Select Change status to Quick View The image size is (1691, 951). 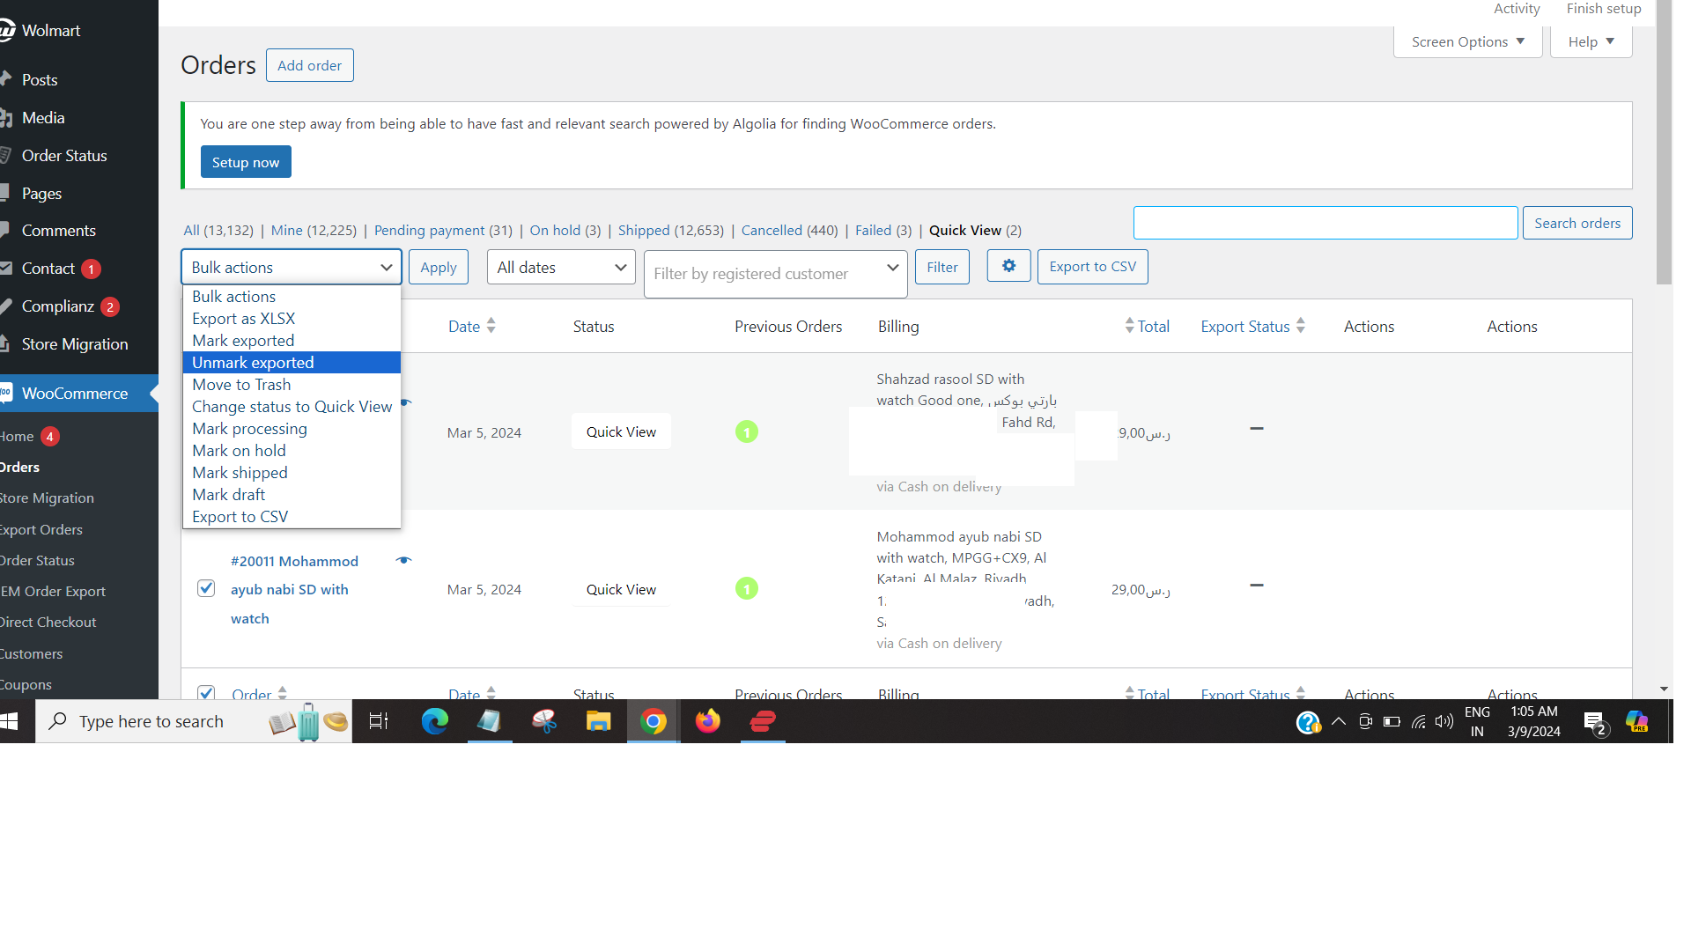[x=292, y=407]
